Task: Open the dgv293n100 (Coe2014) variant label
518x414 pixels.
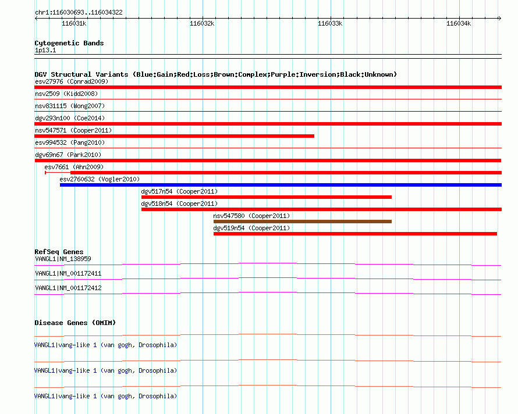Action: point(70,118)
